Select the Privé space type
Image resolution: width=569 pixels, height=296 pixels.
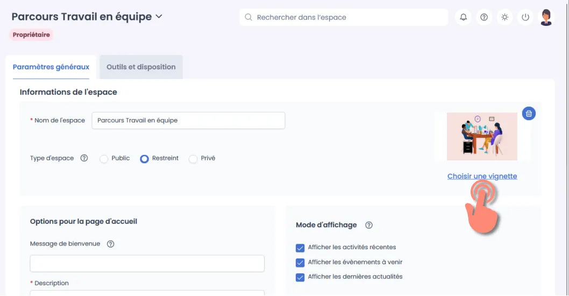193,159
